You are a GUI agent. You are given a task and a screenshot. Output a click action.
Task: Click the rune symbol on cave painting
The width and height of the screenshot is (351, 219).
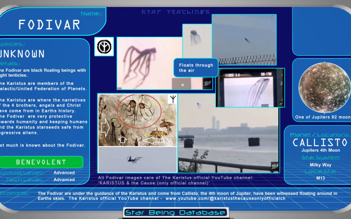coord(172,99)
